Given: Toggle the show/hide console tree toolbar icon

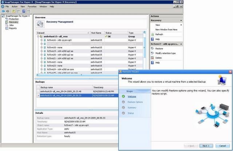Looking at the screenshot, I should (x=18, y=11).
